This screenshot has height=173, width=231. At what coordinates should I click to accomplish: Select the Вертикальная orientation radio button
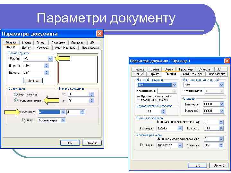16,94
